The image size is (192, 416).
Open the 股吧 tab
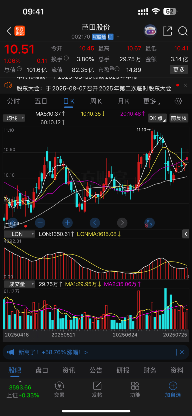point(15,370)
